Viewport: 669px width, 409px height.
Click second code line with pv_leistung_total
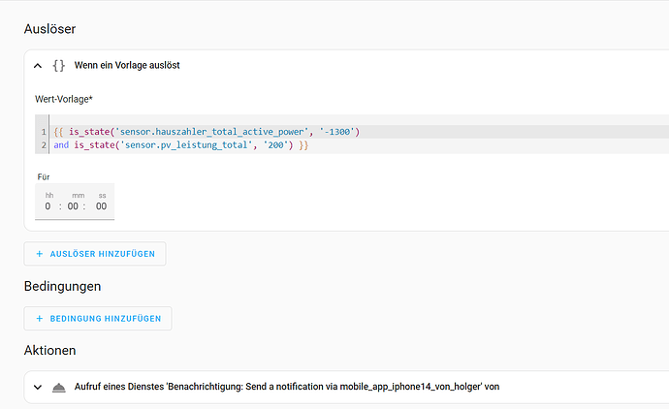[181, 145]
